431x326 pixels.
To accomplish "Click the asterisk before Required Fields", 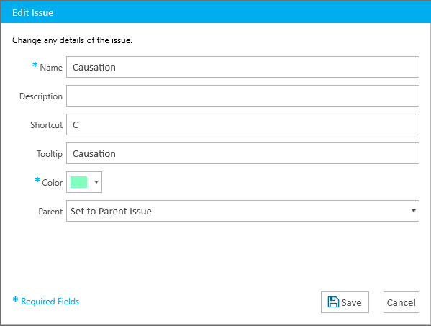I will tap(15, 300).
